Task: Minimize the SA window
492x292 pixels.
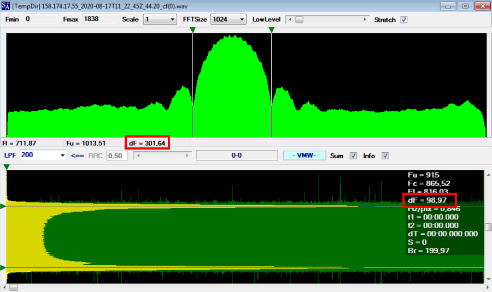Action: tap(448, 6)
